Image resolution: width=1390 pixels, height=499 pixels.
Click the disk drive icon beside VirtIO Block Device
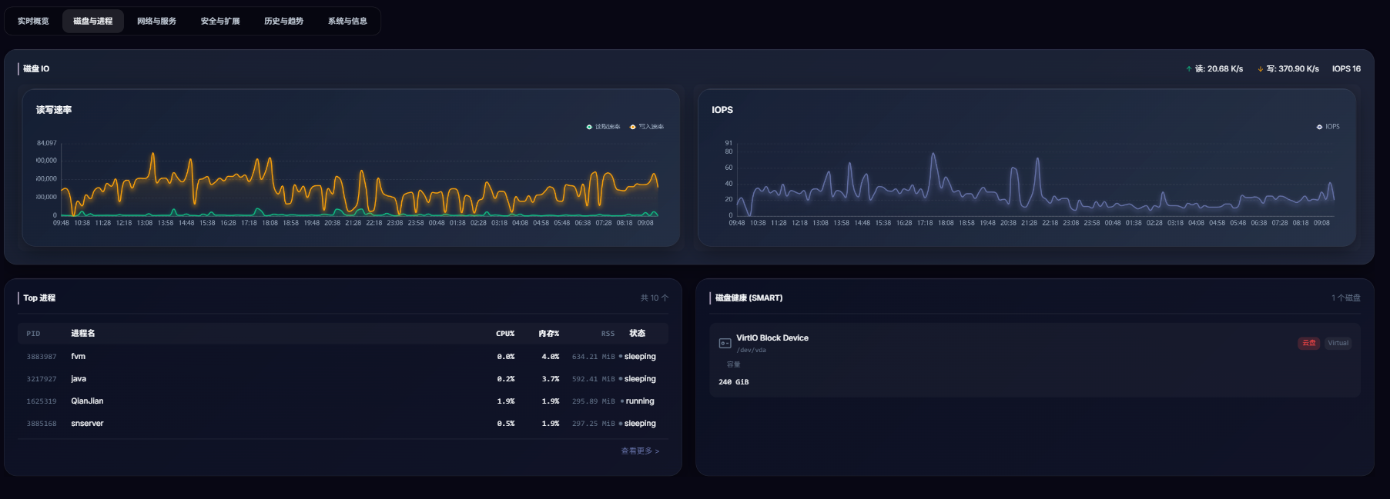point(725,343)
